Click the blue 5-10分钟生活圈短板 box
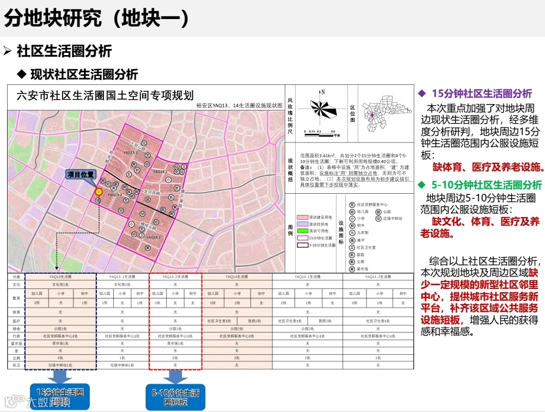Screen dimensions: 545x412 click(175, 397)
